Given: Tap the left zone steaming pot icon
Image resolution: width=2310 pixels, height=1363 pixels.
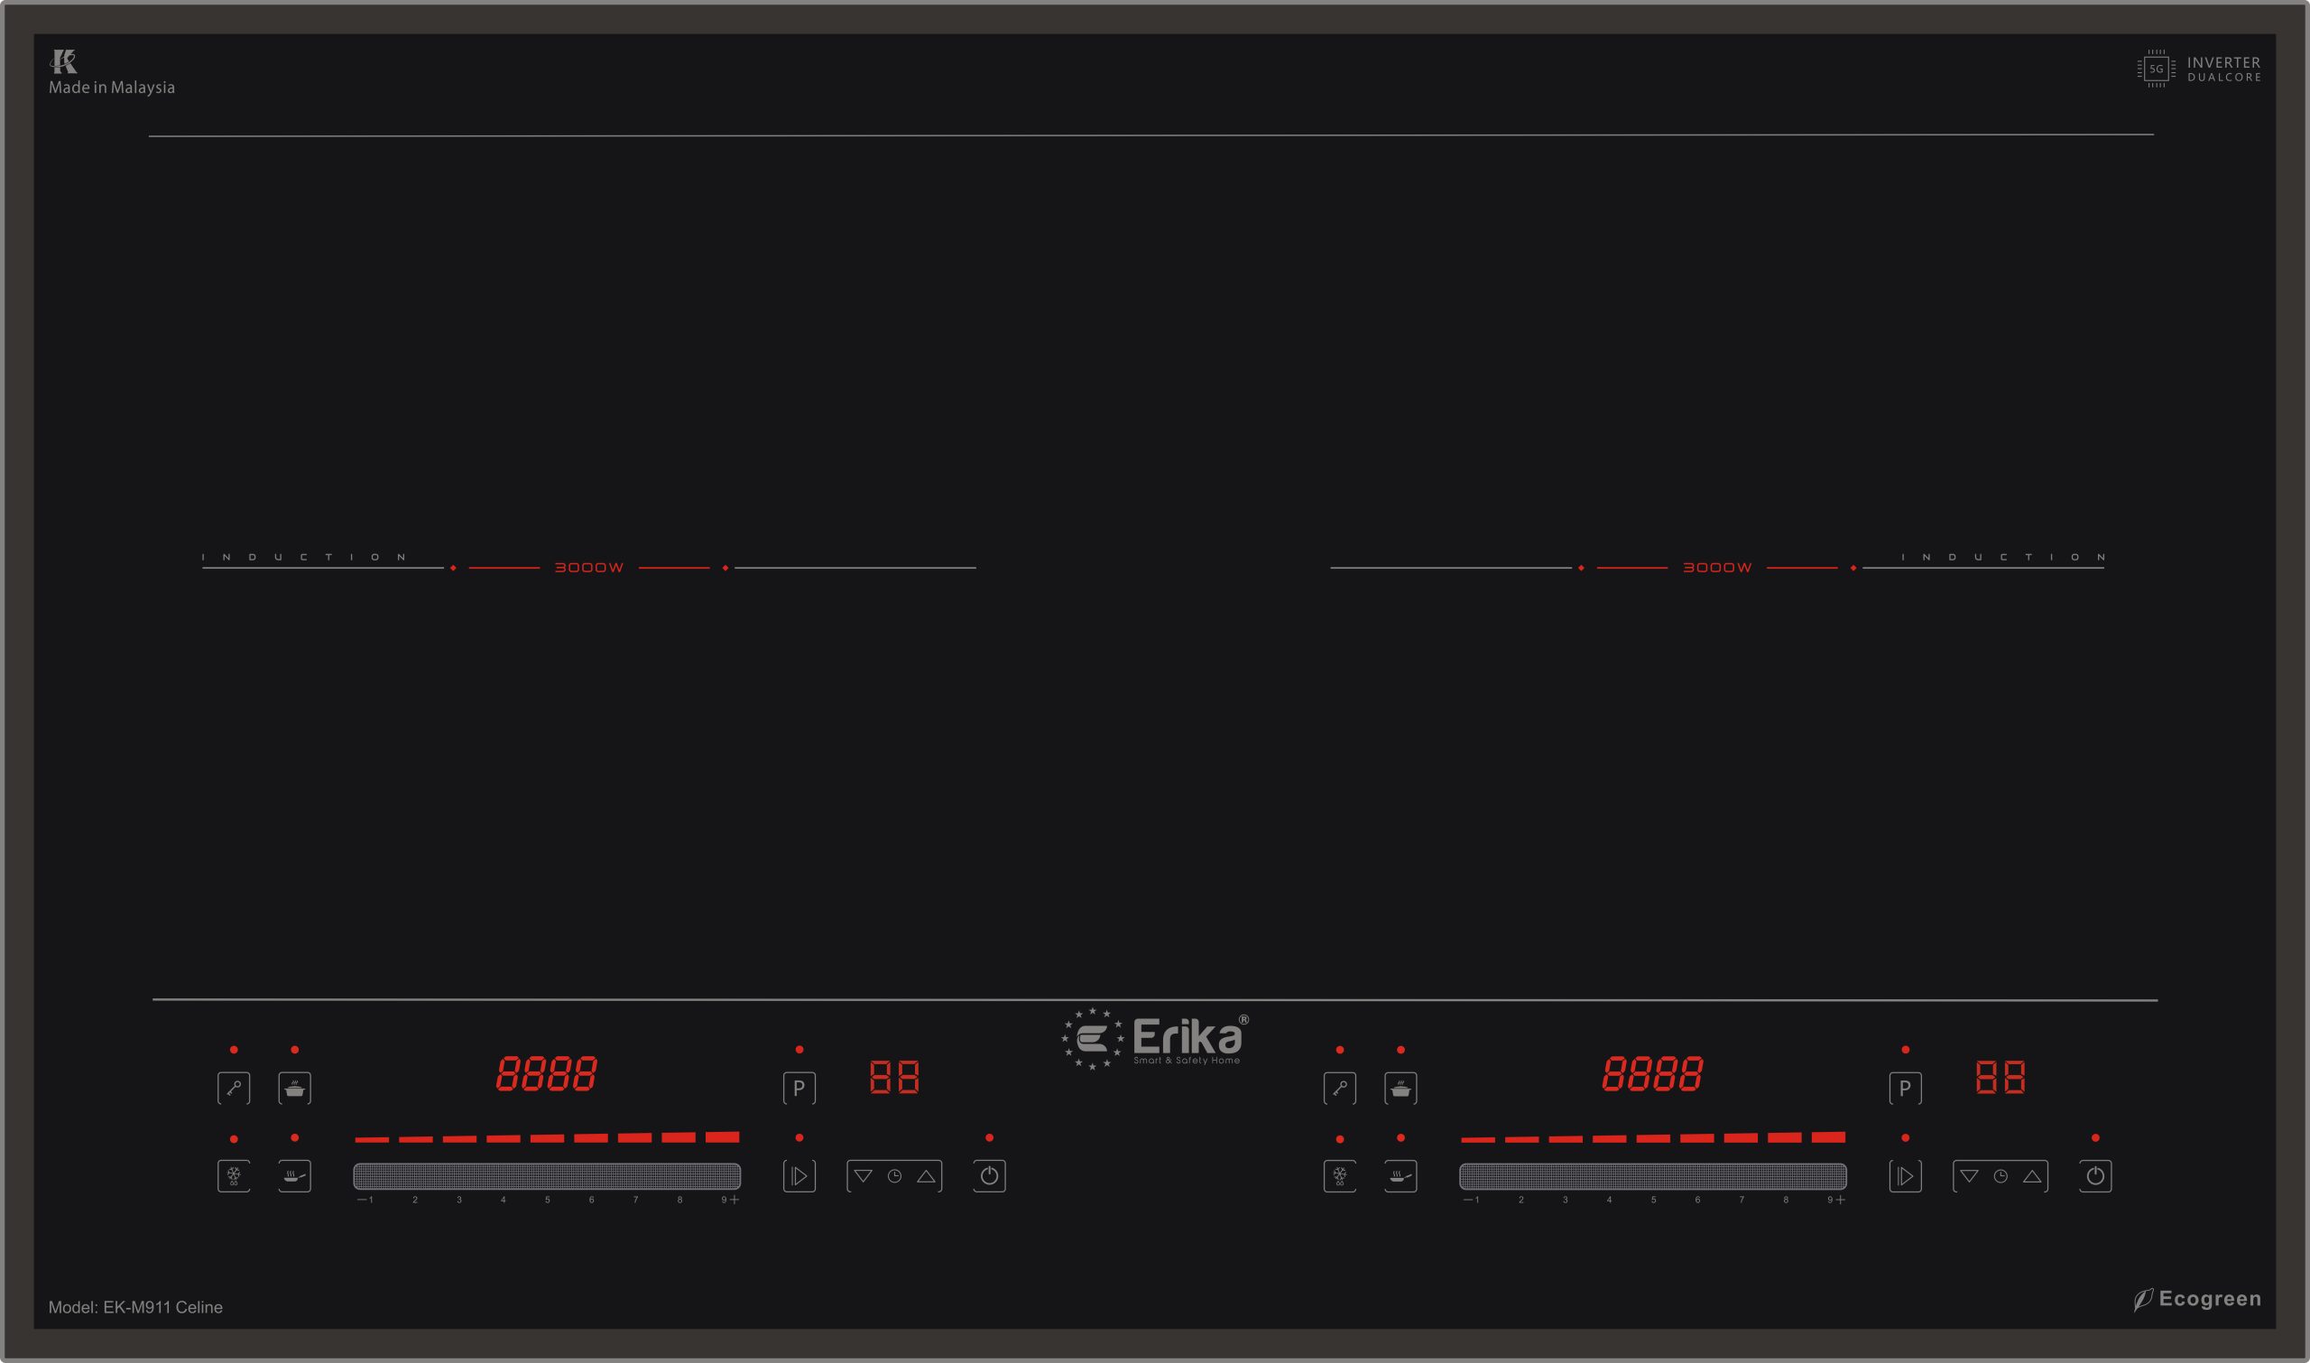Looking at the screenshot, I should click(295, 1089).
